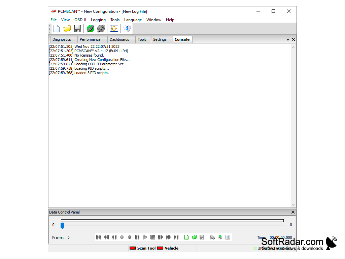
Task: Click the 'No licenses found.' console line
Action: click(76, 55)
